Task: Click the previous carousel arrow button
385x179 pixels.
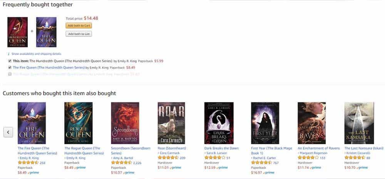Action: pyautogui.click(x=8, y=132)
